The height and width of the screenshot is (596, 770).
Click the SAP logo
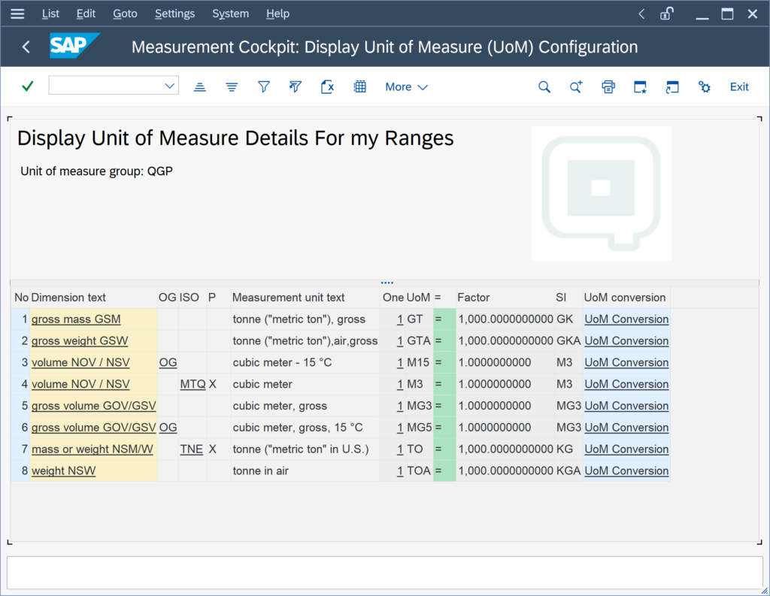coord(74,46)
